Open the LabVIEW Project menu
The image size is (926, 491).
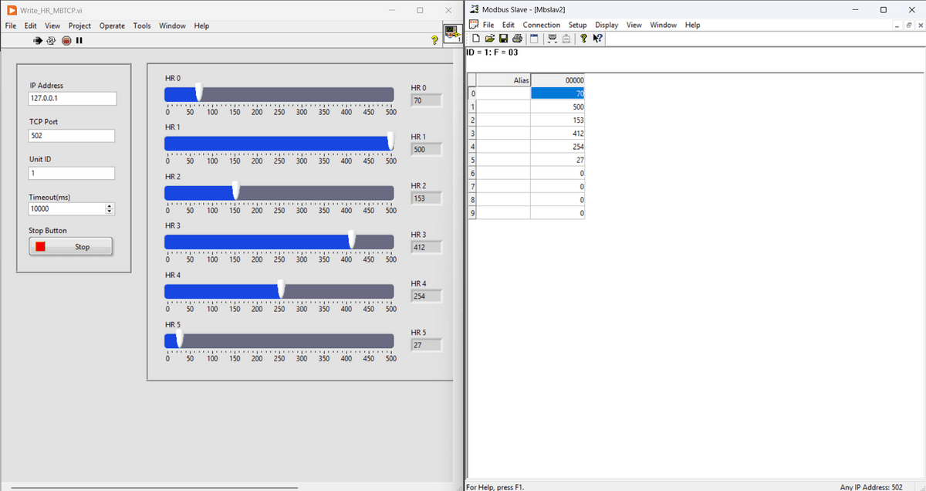pos(79,25)
